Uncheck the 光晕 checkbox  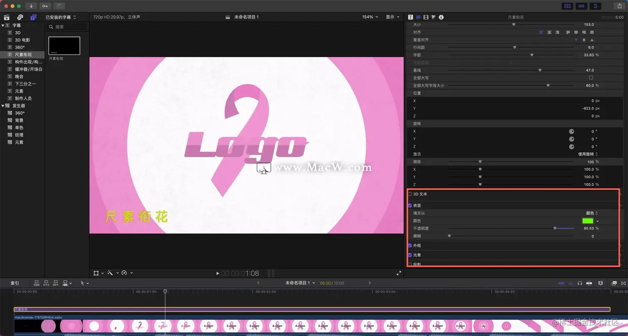[x=410, y=255]
